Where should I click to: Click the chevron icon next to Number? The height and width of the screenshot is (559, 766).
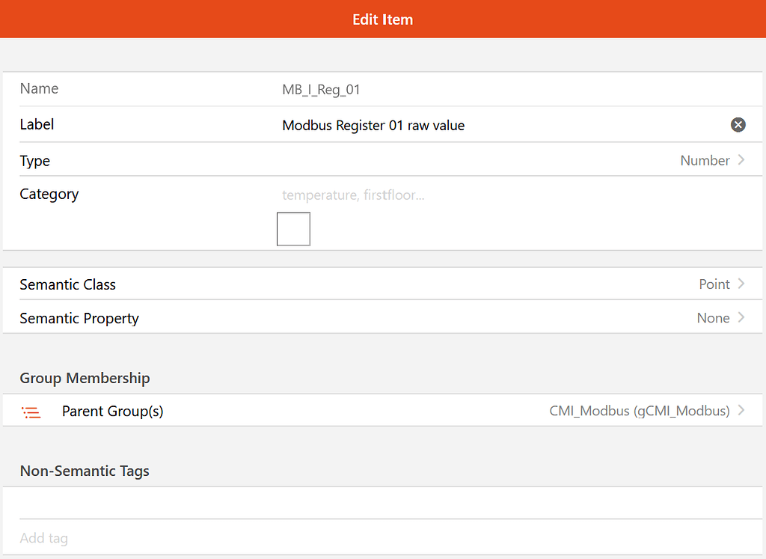tap(741, 160)
